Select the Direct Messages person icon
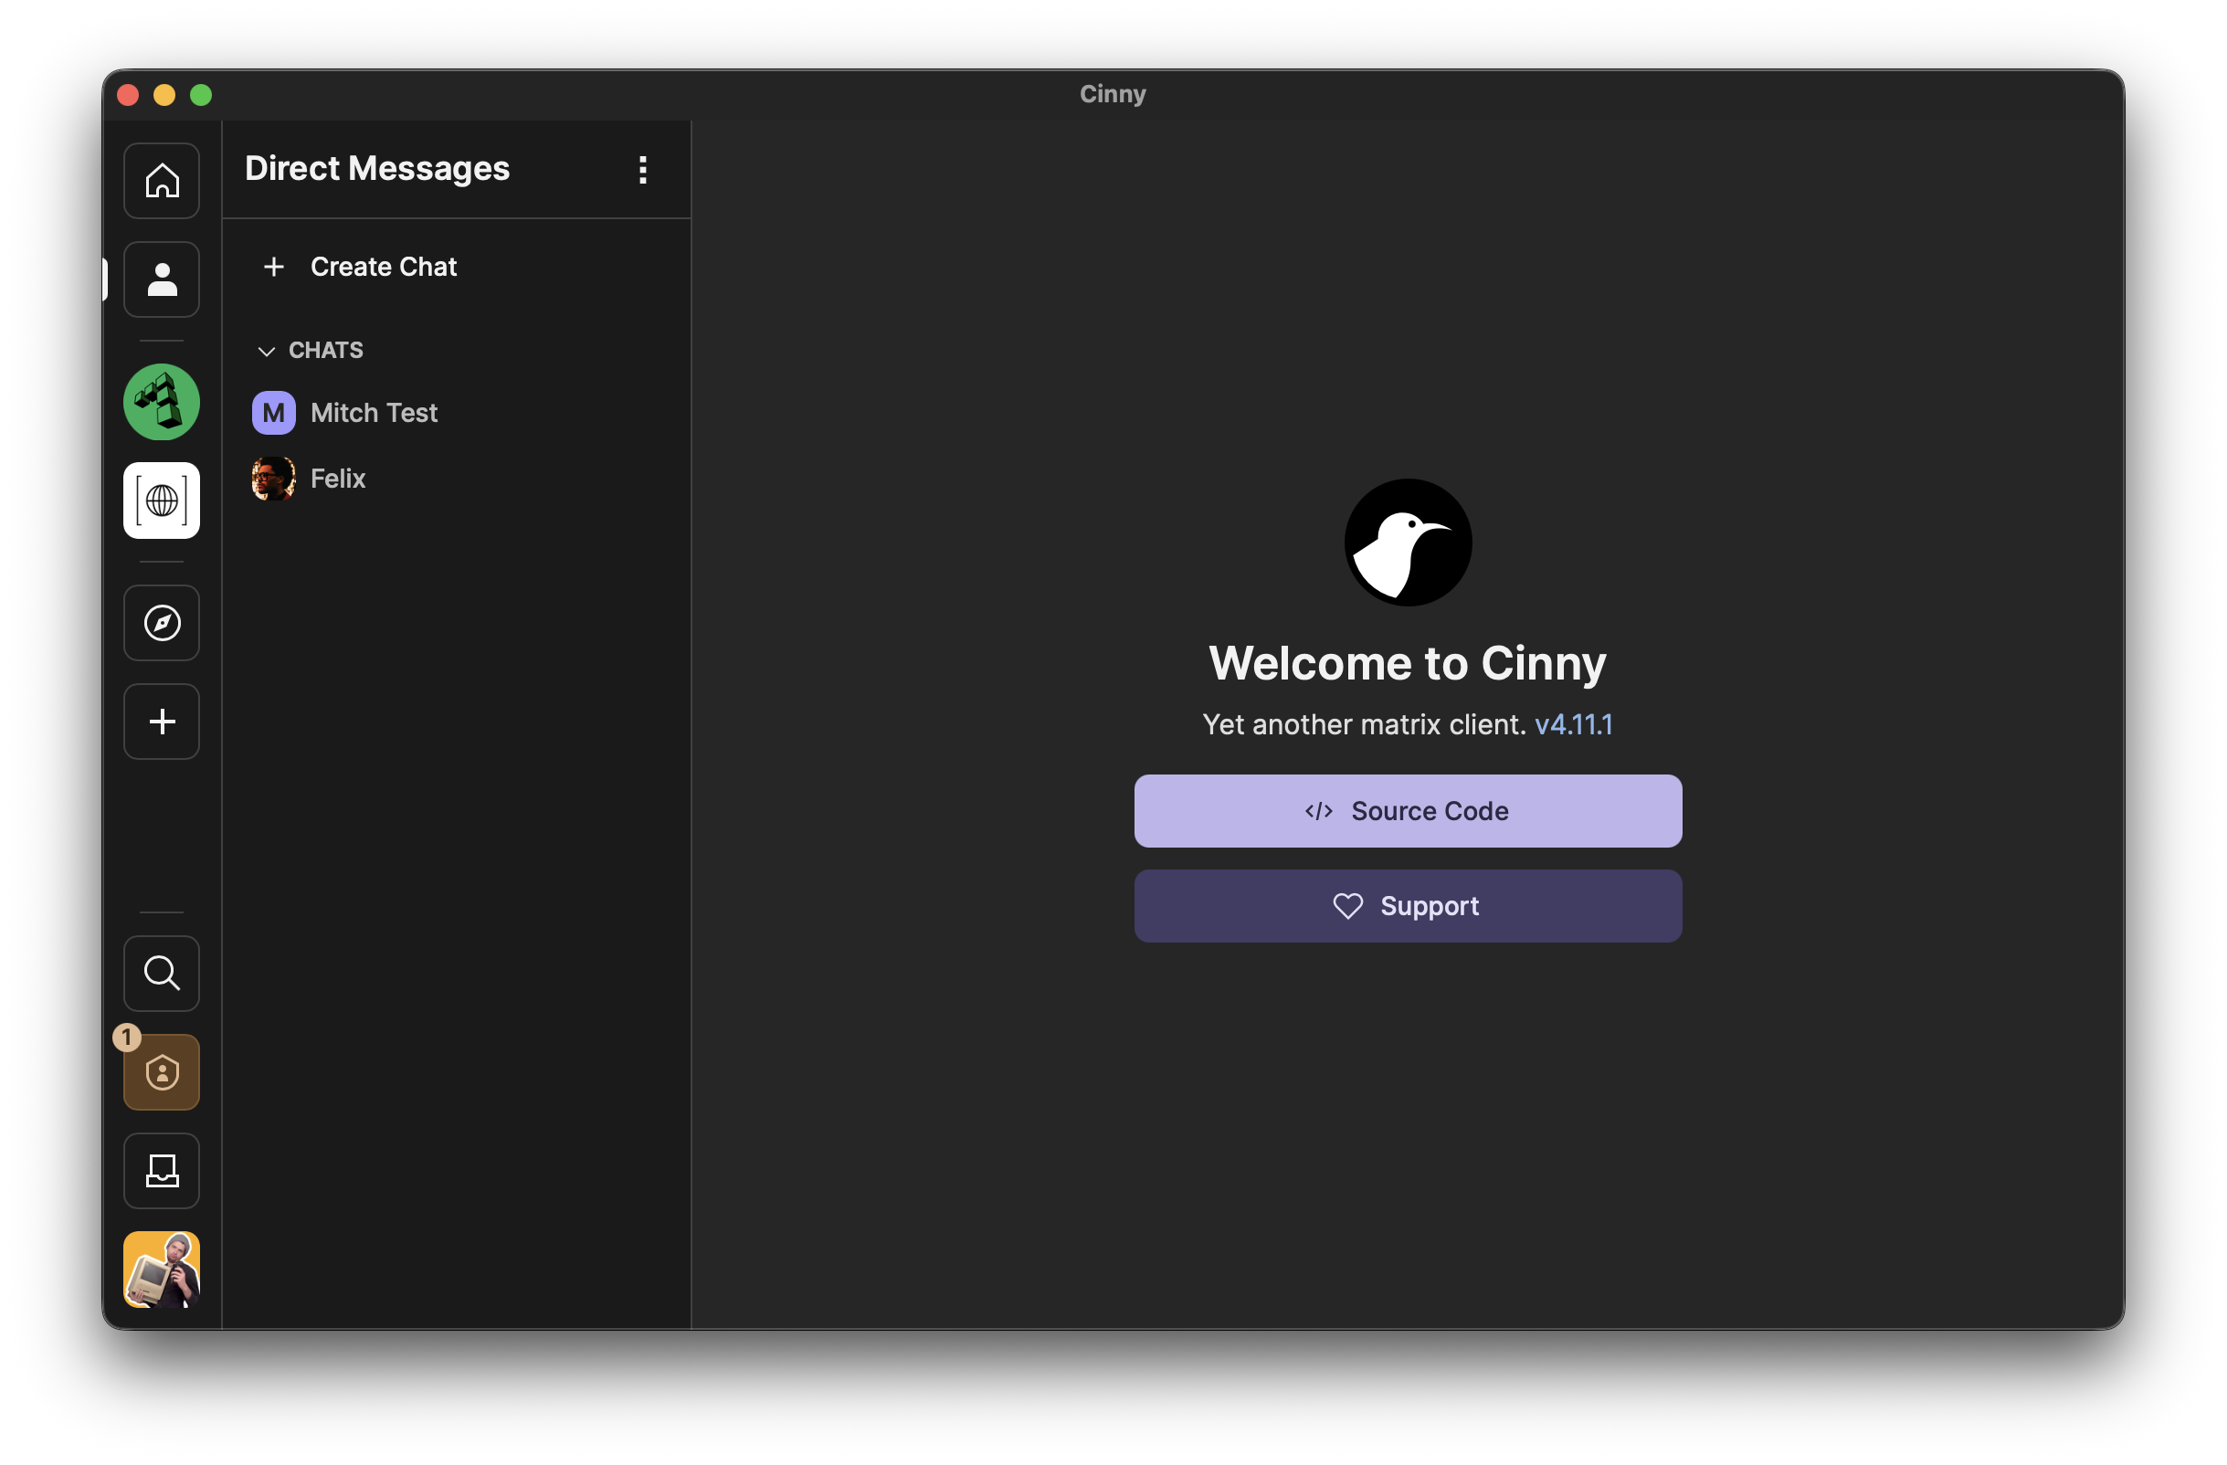Viewport: 2227px width, 1465px height. 162,279
